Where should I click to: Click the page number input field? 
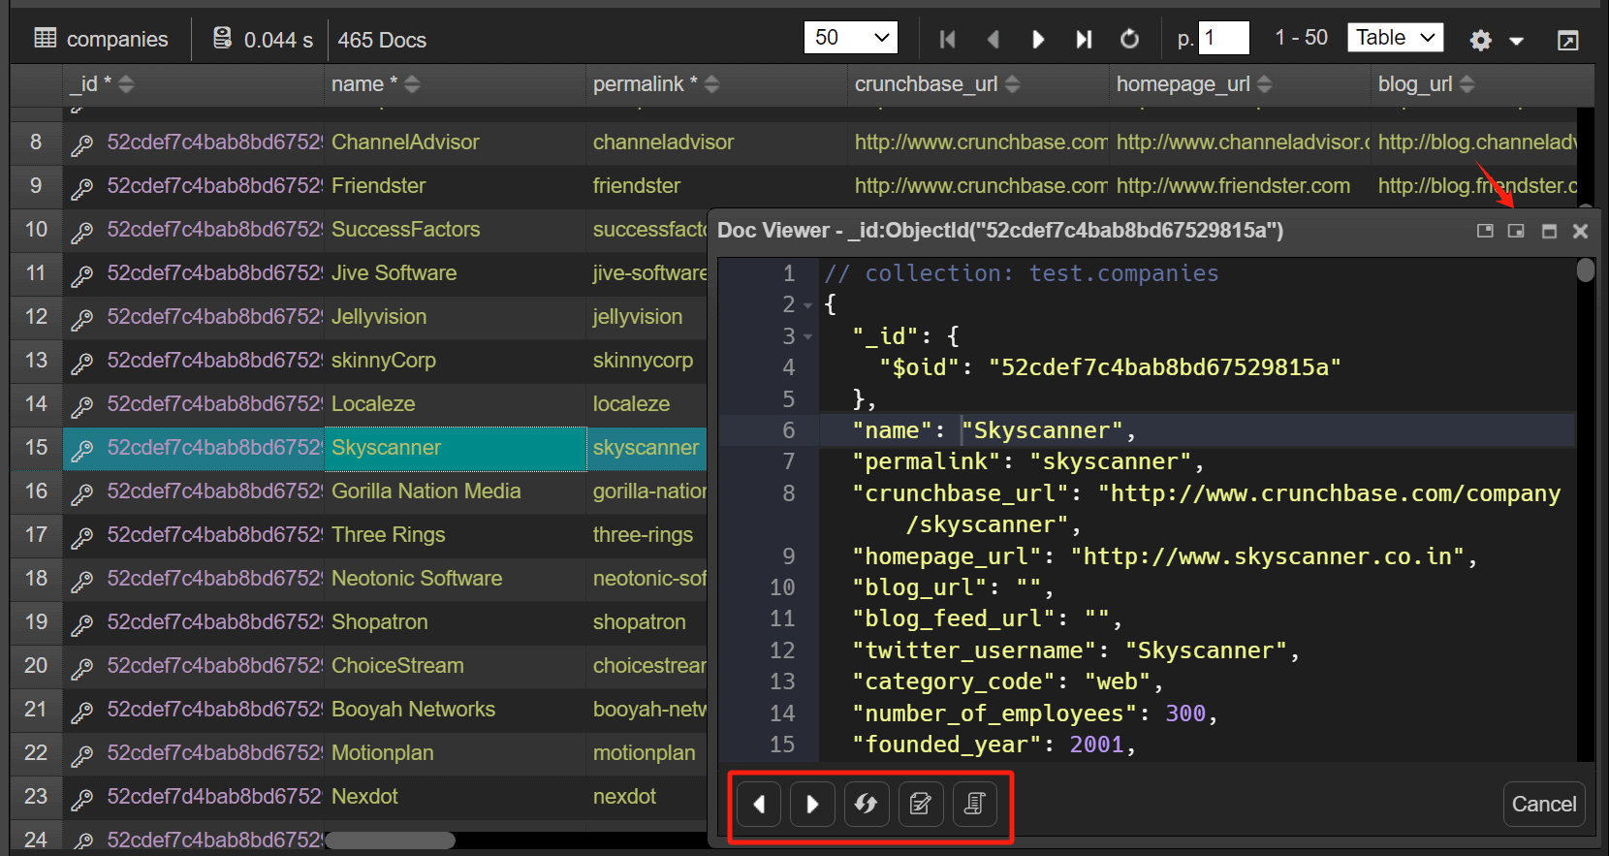[1223, 38]
